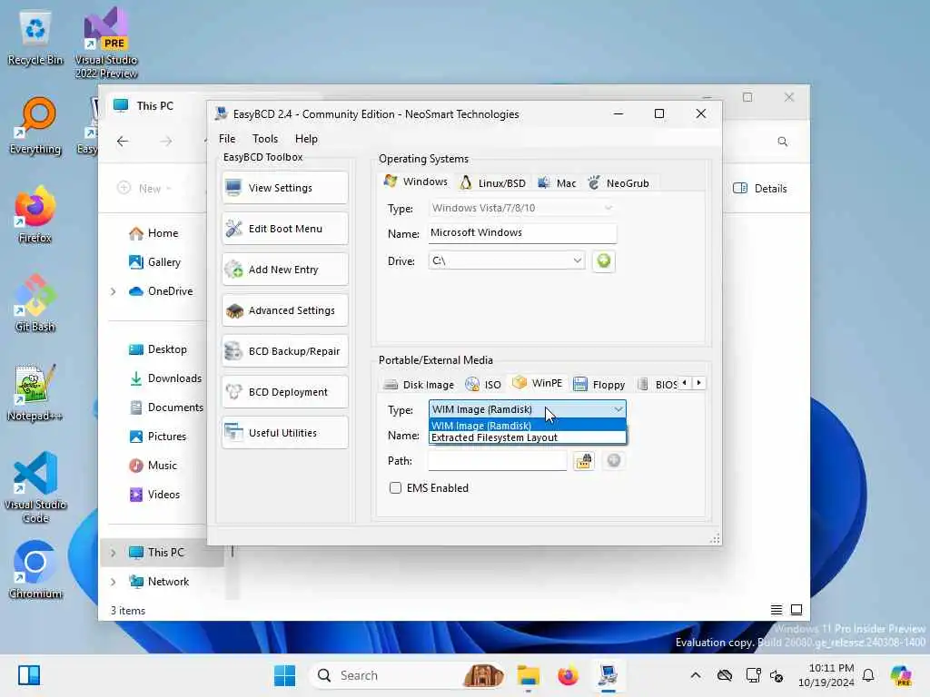
Task: Expand the OneDrive tree node
Action: (113, 291)
